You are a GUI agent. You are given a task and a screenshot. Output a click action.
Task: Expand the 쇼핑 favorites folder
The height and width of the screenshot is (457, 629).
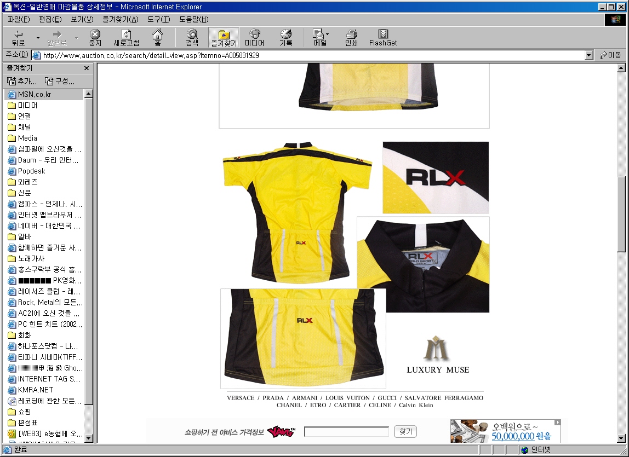point(20,412)
